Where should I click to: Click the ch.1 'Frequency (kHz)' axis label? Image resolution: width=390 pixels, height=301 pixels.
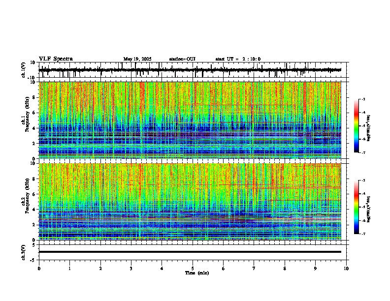coord(27,115)
